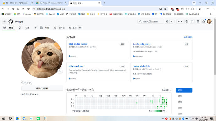Open the browser three-dot menu

pos(213,9)
